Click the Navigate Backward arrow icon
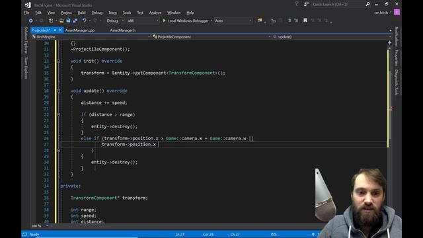The image size is (423, 238). point(31,20)
